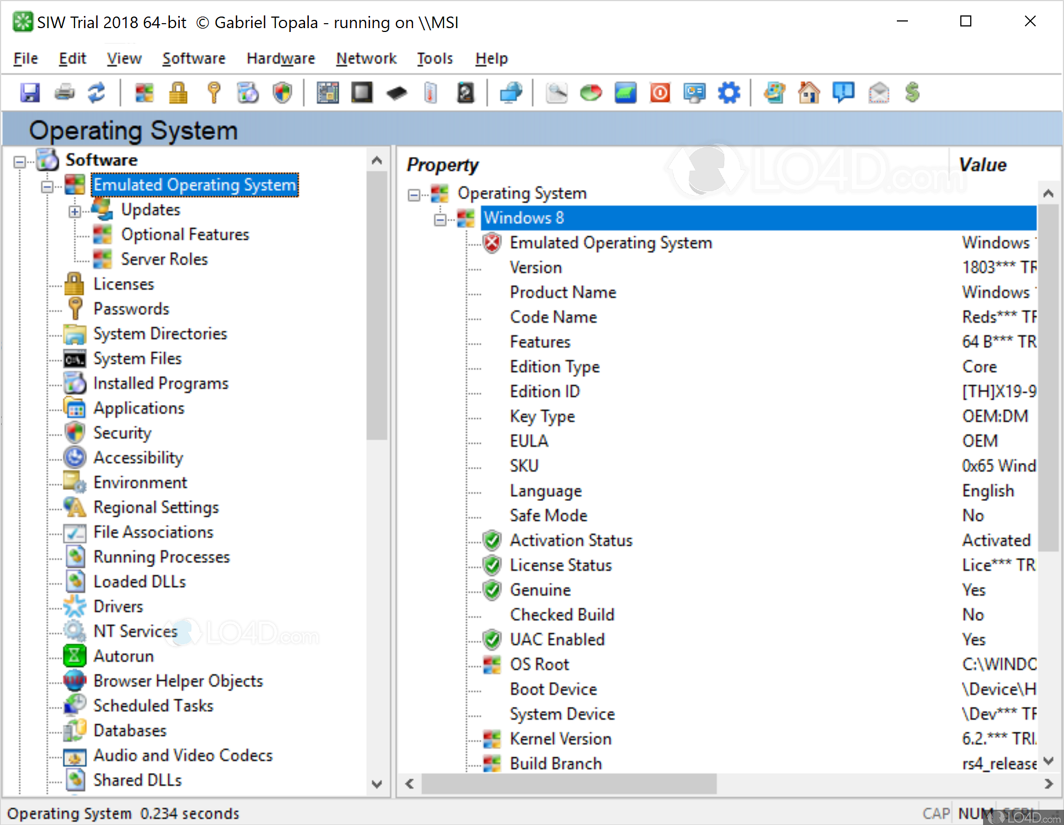Select Installed Programs tree item
This screenshot has height=825, width=1064.
pyautogui.click(x=161, y=383)
